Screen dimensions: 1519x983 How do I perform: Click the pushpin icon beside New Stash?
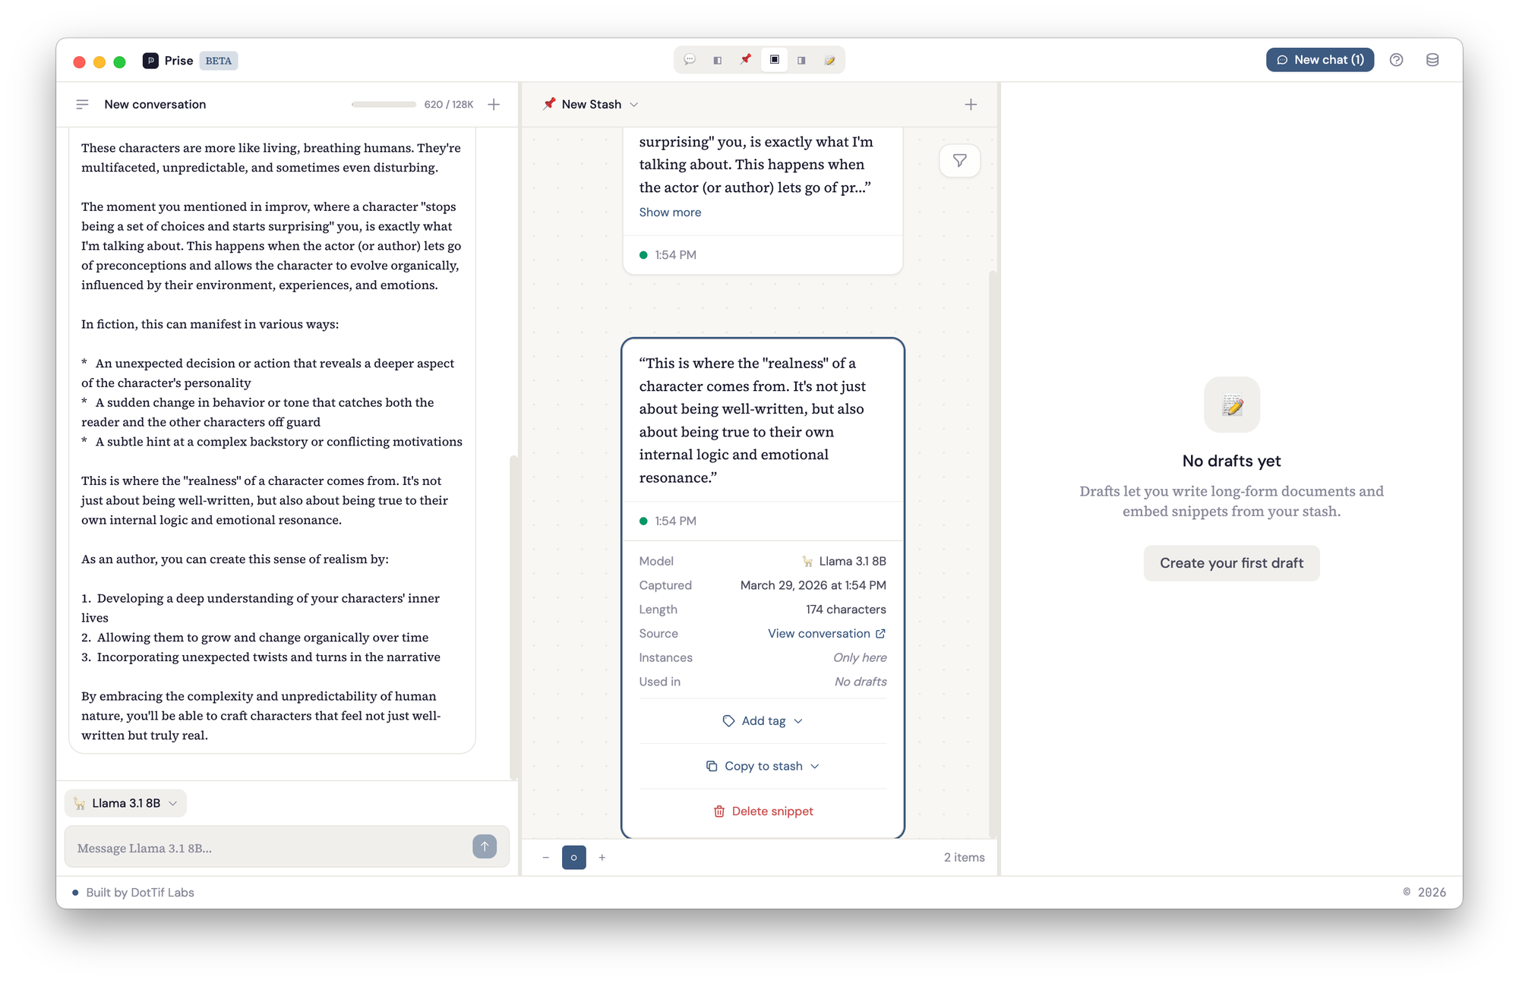point(548,104)
